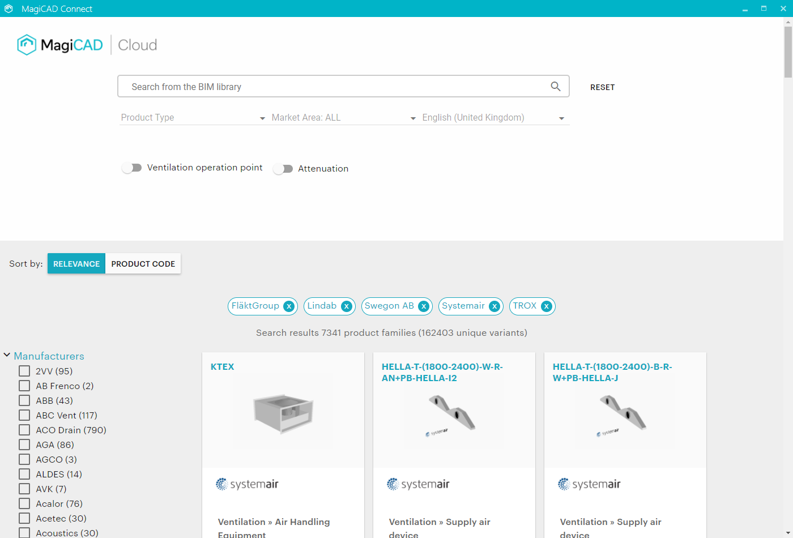This screenshot has width=793, height=538.
Task: Check the AVK manufacturer checkbox
Action: [24, 489]
